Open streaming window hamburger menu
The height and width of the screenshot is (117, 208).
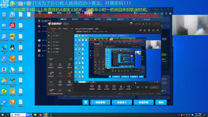click(x=149, y=24)
